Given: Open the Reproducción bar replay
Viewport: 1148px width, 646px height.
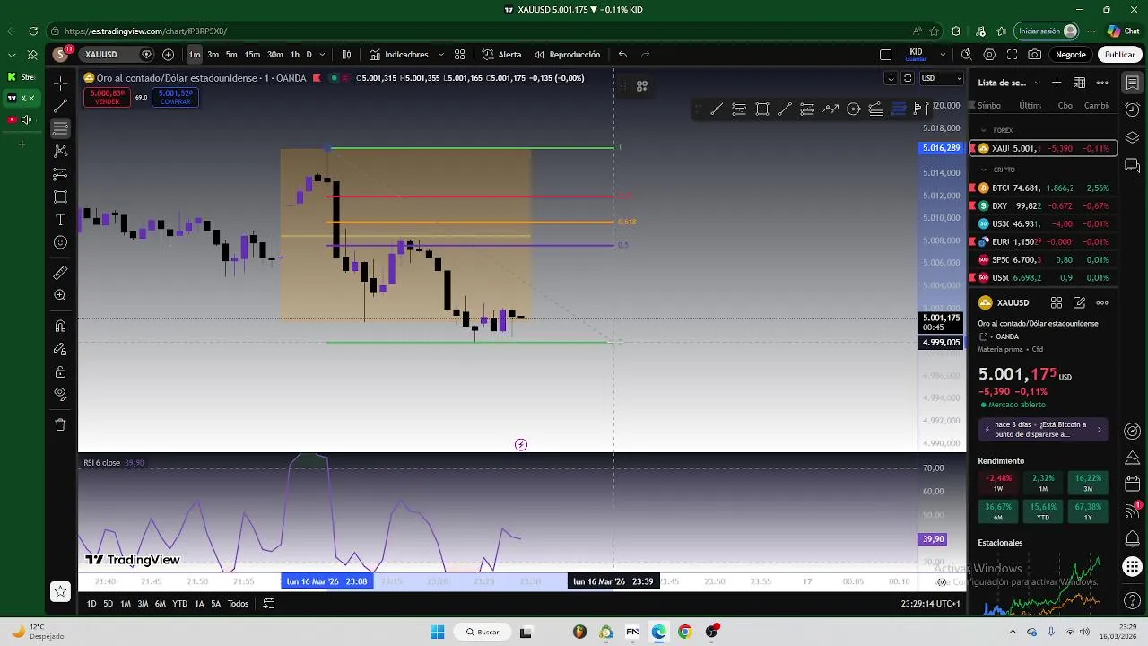Looking at the screenshot, I should 567,55.
